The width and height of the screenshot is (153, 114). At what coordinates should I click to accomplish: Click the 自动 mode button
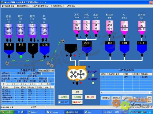click(x=77, y=92)
